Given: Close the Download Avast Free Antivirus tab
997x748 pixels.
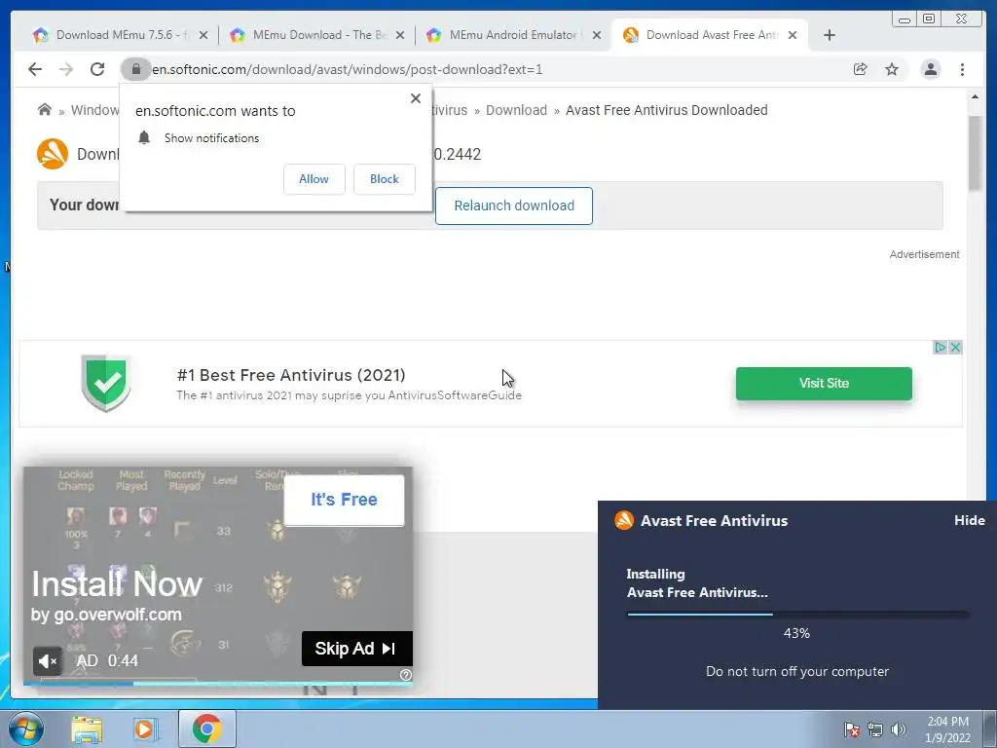Looking at the screenshot, I should pyautogui.click(x=793, y=35).
